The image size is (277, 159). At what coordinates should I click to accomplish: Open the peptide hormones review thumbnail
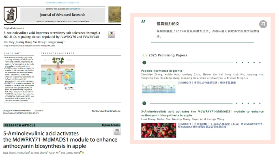[159, 89]
